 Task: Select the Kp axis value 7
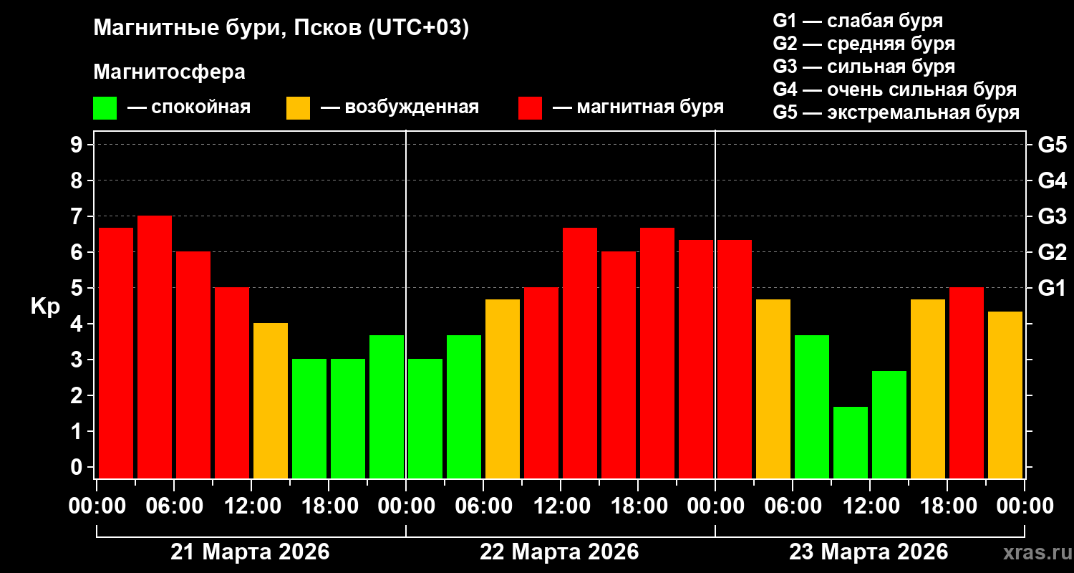77,216
